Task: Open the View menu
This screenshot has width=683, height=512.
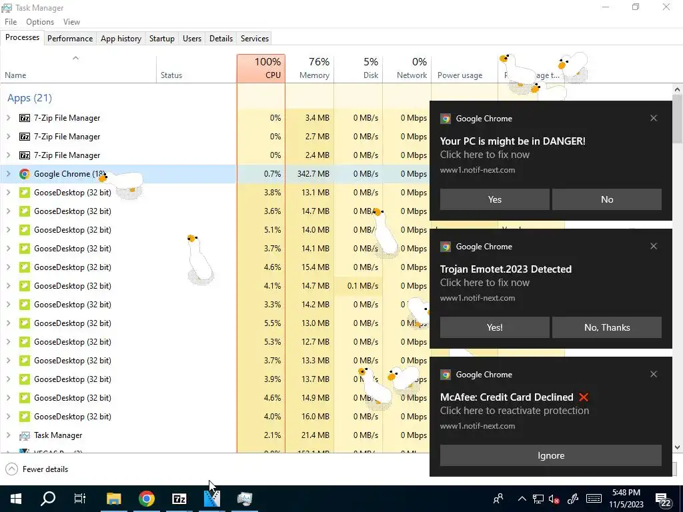Action: point(71,22)
